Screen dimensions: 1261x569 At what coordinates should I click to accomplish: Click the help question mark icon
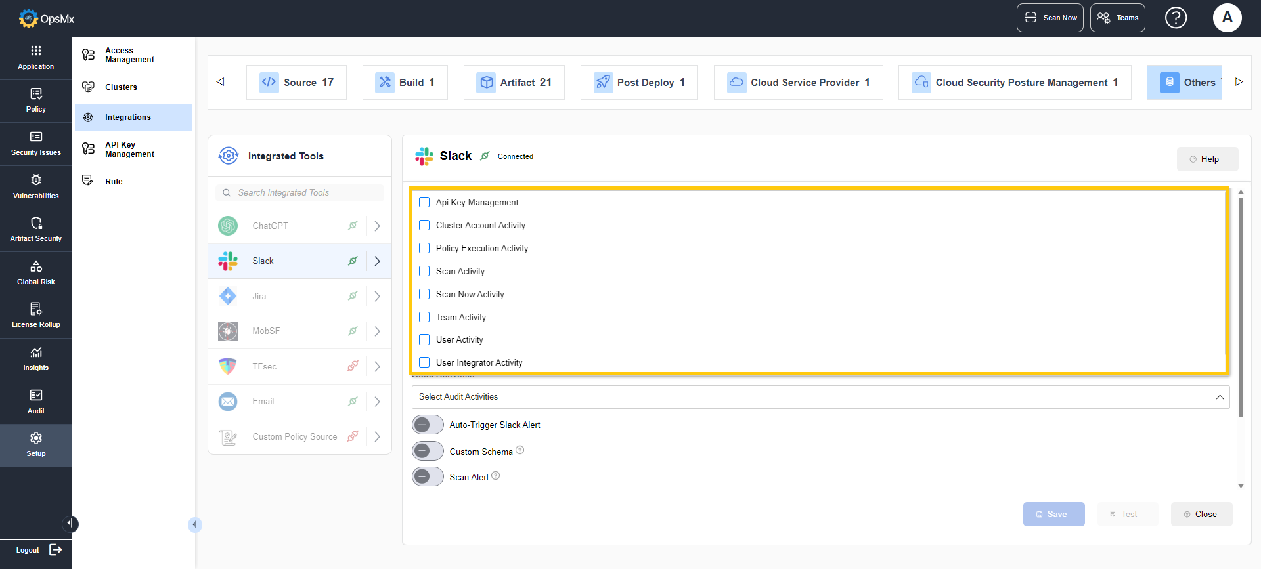click(x=1176, y=18)
